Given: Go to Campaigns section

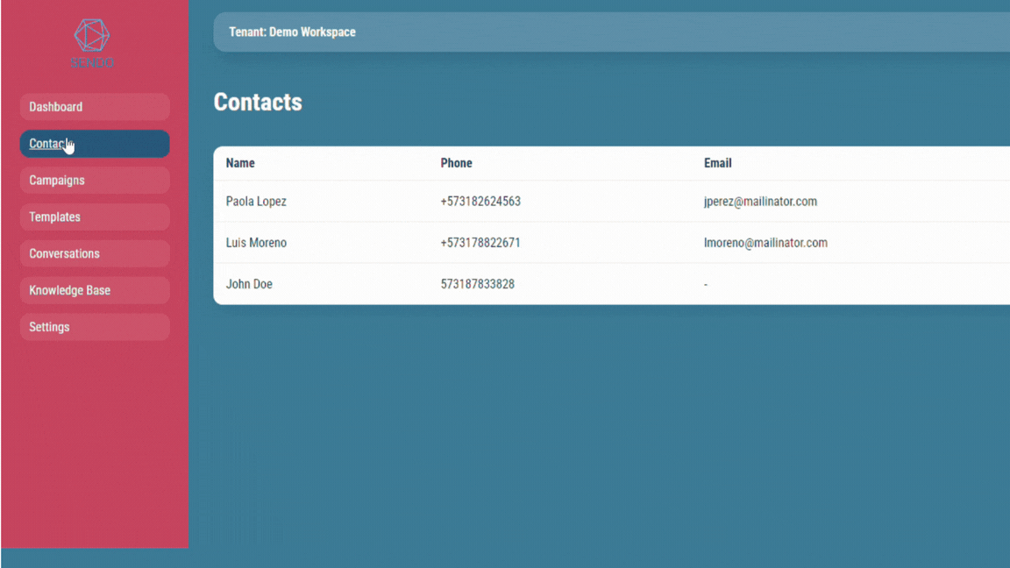Looking at the screenshot, I should pos(95,181).
